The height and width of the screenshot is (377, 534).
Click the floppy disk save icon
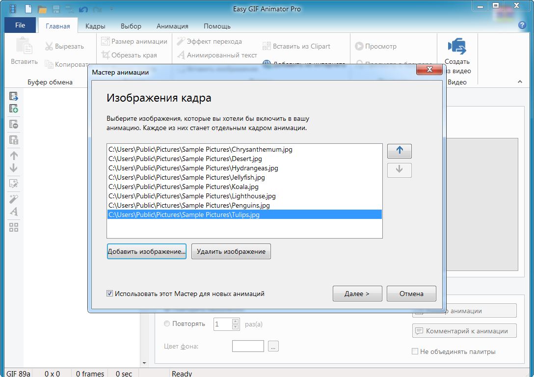tap(56, 9)
